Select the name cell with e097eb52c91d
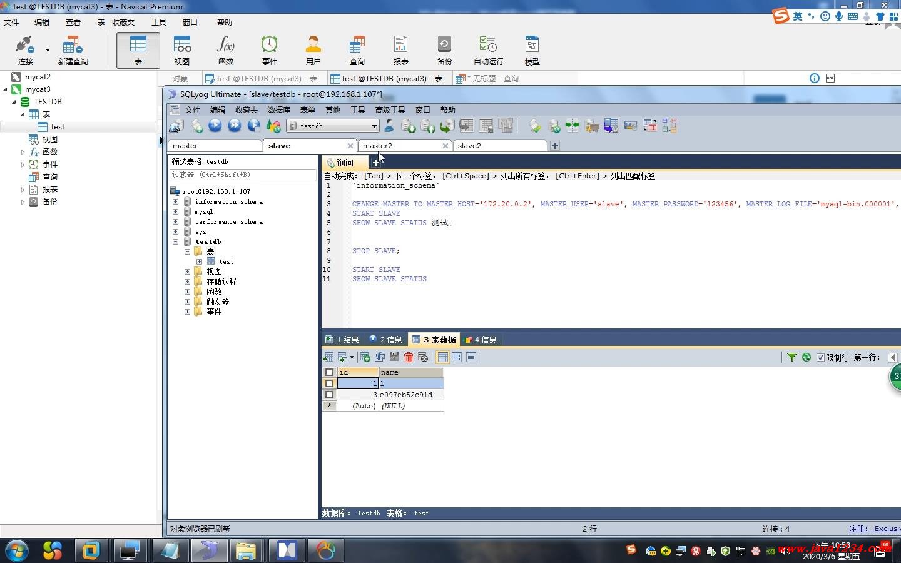Screen dimensions: 901x563 411,395
